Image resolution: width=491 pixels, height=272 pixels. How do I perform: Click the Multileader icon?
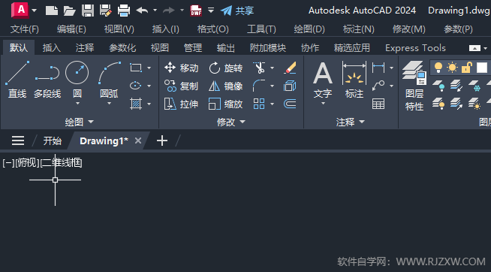378,86
